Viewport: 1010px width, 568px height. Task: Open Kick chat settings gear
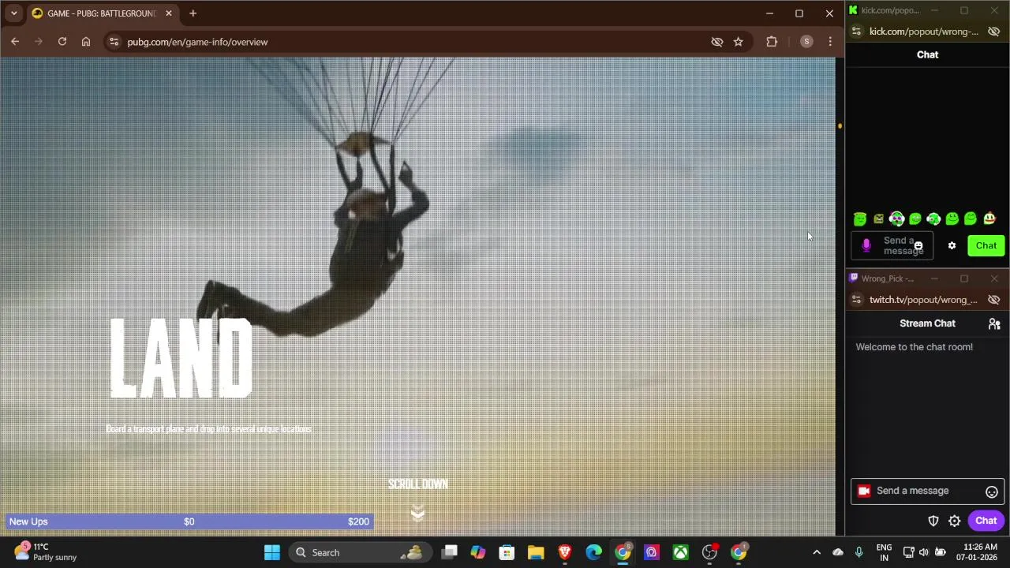pos(952,245)
